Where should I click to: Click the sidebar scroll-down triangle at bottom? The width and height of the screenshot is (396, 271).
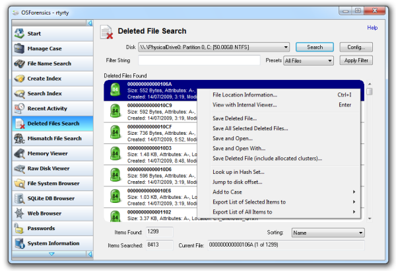(x=51, y=254)
